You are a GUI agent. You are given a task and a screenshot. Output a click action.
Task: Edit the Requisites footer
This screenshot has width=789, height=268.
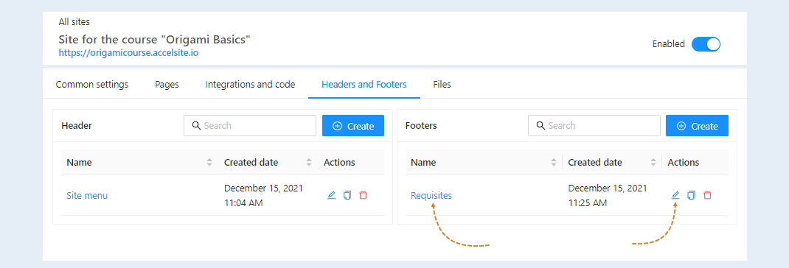675,195
